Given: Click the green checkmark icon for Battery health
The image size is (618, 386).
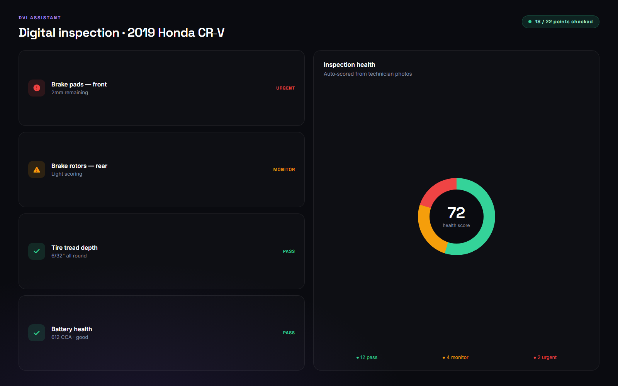Looking at the screenshot, I should (37, 333).
